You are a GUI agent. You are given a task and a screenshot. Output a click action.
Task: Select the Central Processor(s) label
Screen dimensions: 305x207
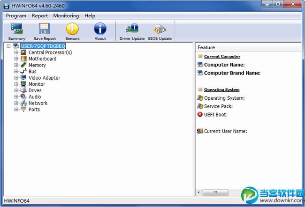50,52
